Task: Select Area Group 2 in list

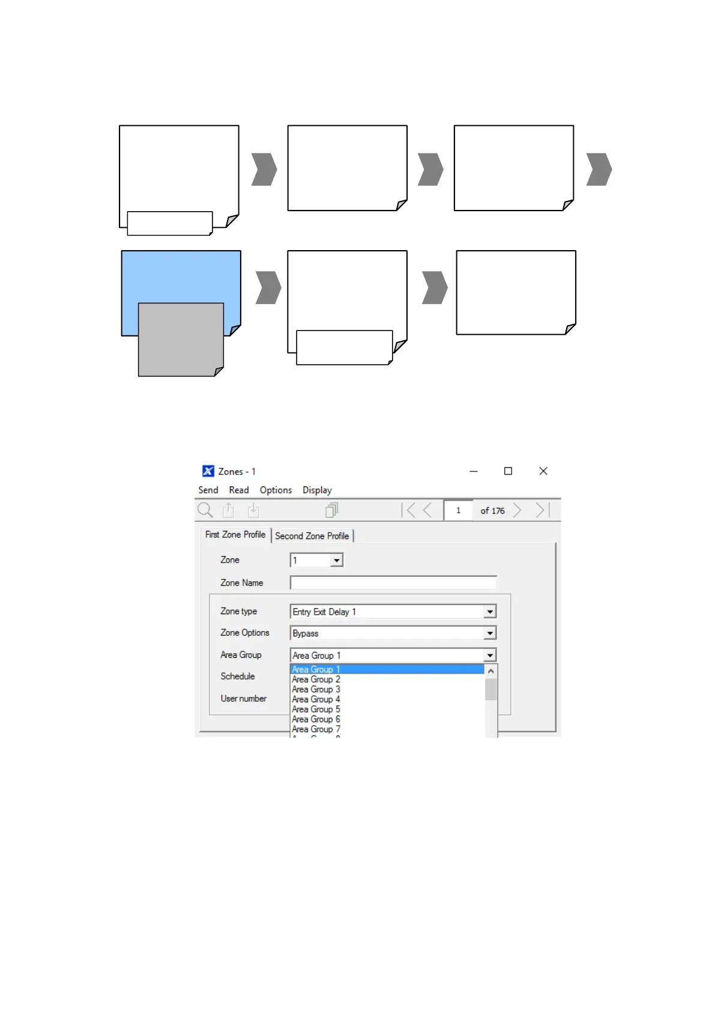Action: pyautogui.click(x=387, y=680)
